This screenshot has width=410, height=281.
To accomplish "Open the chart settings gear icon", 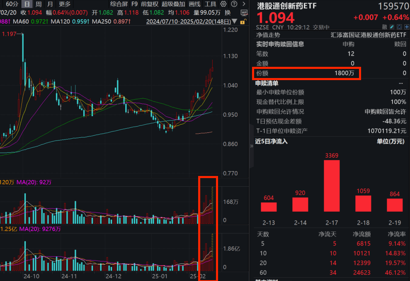I will (x=223, y=4).
